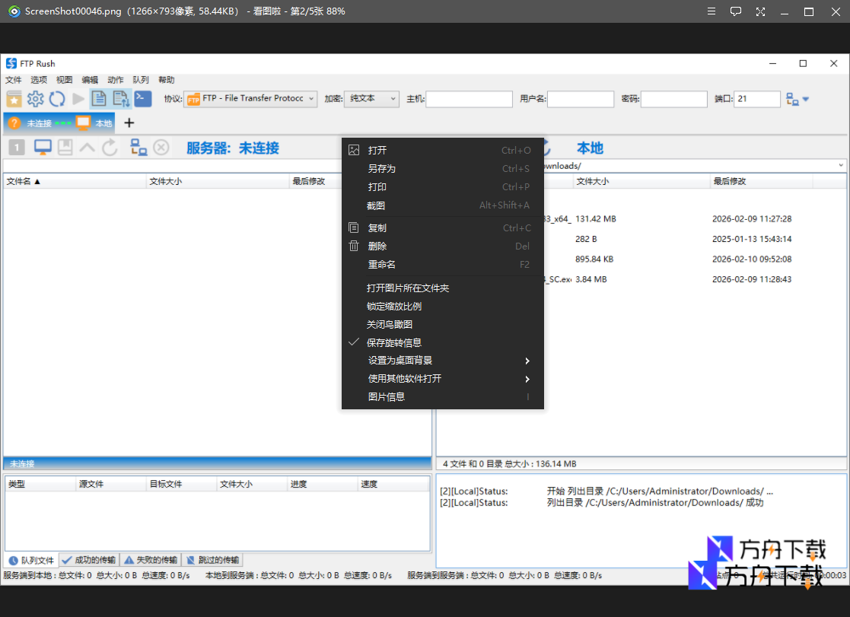This screenshot has width=850, height=617.
Task: Click the bookmarks star folder toolbar icon
Action: (x=14, y=99)
